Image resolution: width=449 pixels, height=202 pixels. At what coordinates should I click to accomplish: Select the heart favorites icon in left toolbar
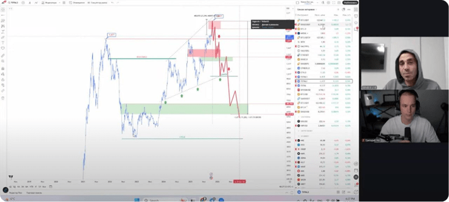(3, 48)
